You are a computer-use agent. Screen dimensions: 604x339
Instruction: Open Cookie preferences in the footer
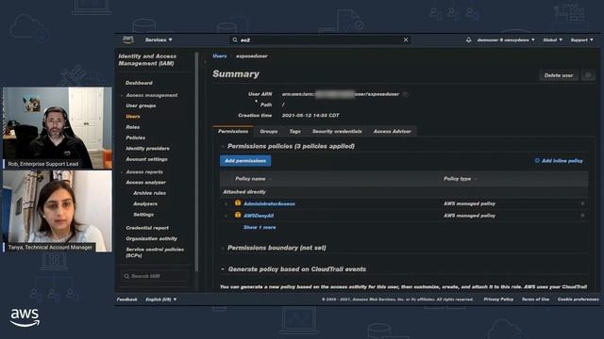click(579, 299)
